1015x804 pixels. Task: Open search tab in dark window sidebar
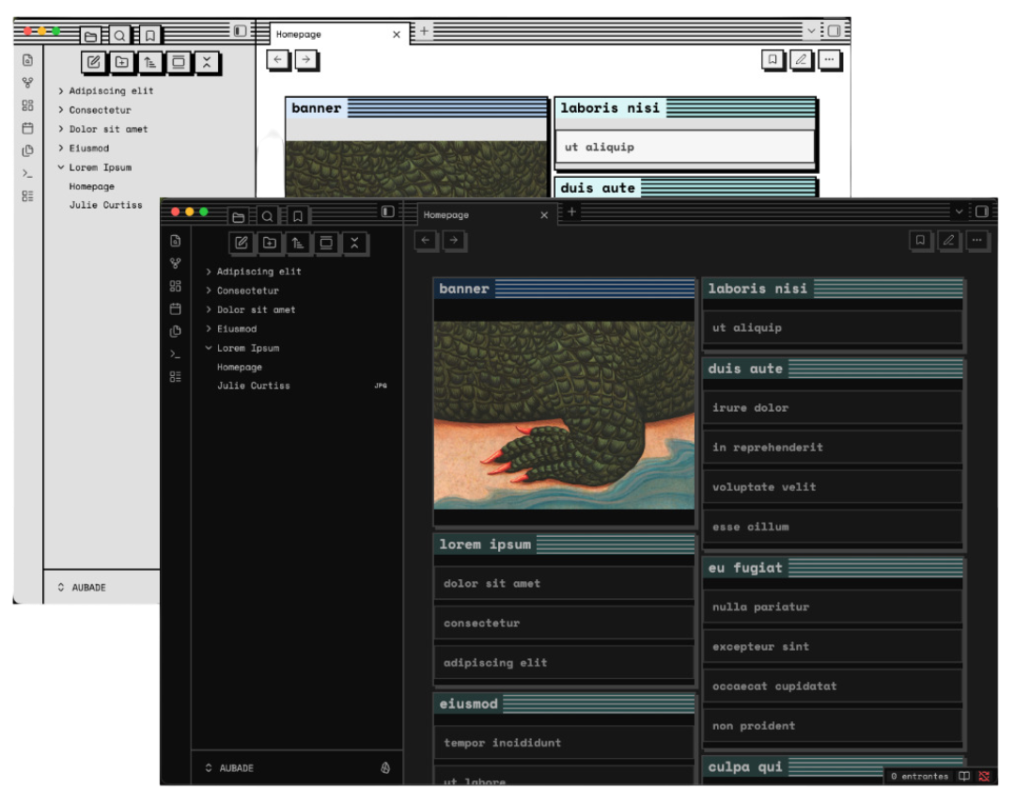tap(267, 216)
